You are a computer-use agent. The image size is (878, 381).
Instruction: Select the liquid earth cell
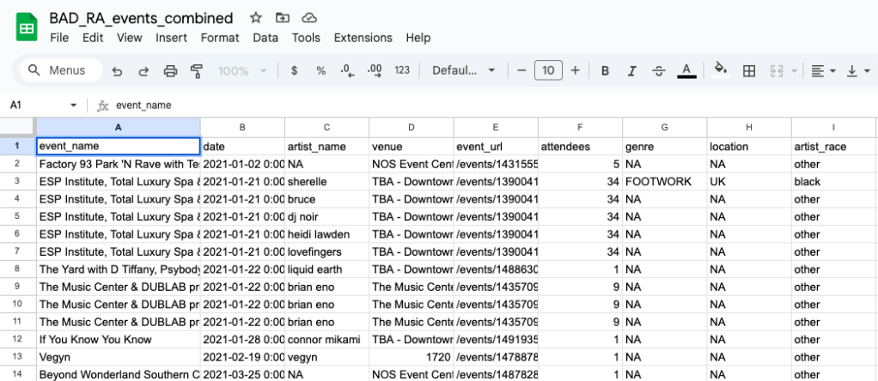(x=327, y=269)
